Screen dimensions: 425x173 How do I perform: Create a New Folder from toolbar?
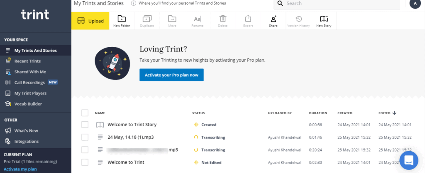122,21
